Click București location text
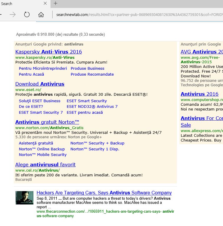The image size is (223, 226). (x=23, y=179)
